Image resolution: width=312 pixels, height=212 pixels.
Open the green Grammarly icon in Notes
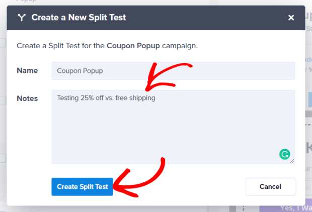[284, 154]
